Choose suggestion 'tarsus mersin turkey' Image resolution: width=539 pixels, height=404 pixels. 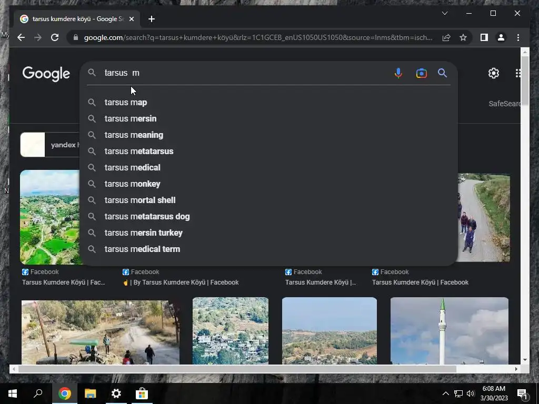(x=143, y=233)
